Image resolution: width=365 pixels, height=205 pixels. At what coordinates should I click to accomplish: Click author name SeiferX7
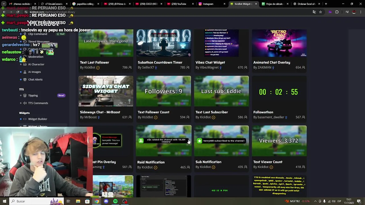pos(148,67)
